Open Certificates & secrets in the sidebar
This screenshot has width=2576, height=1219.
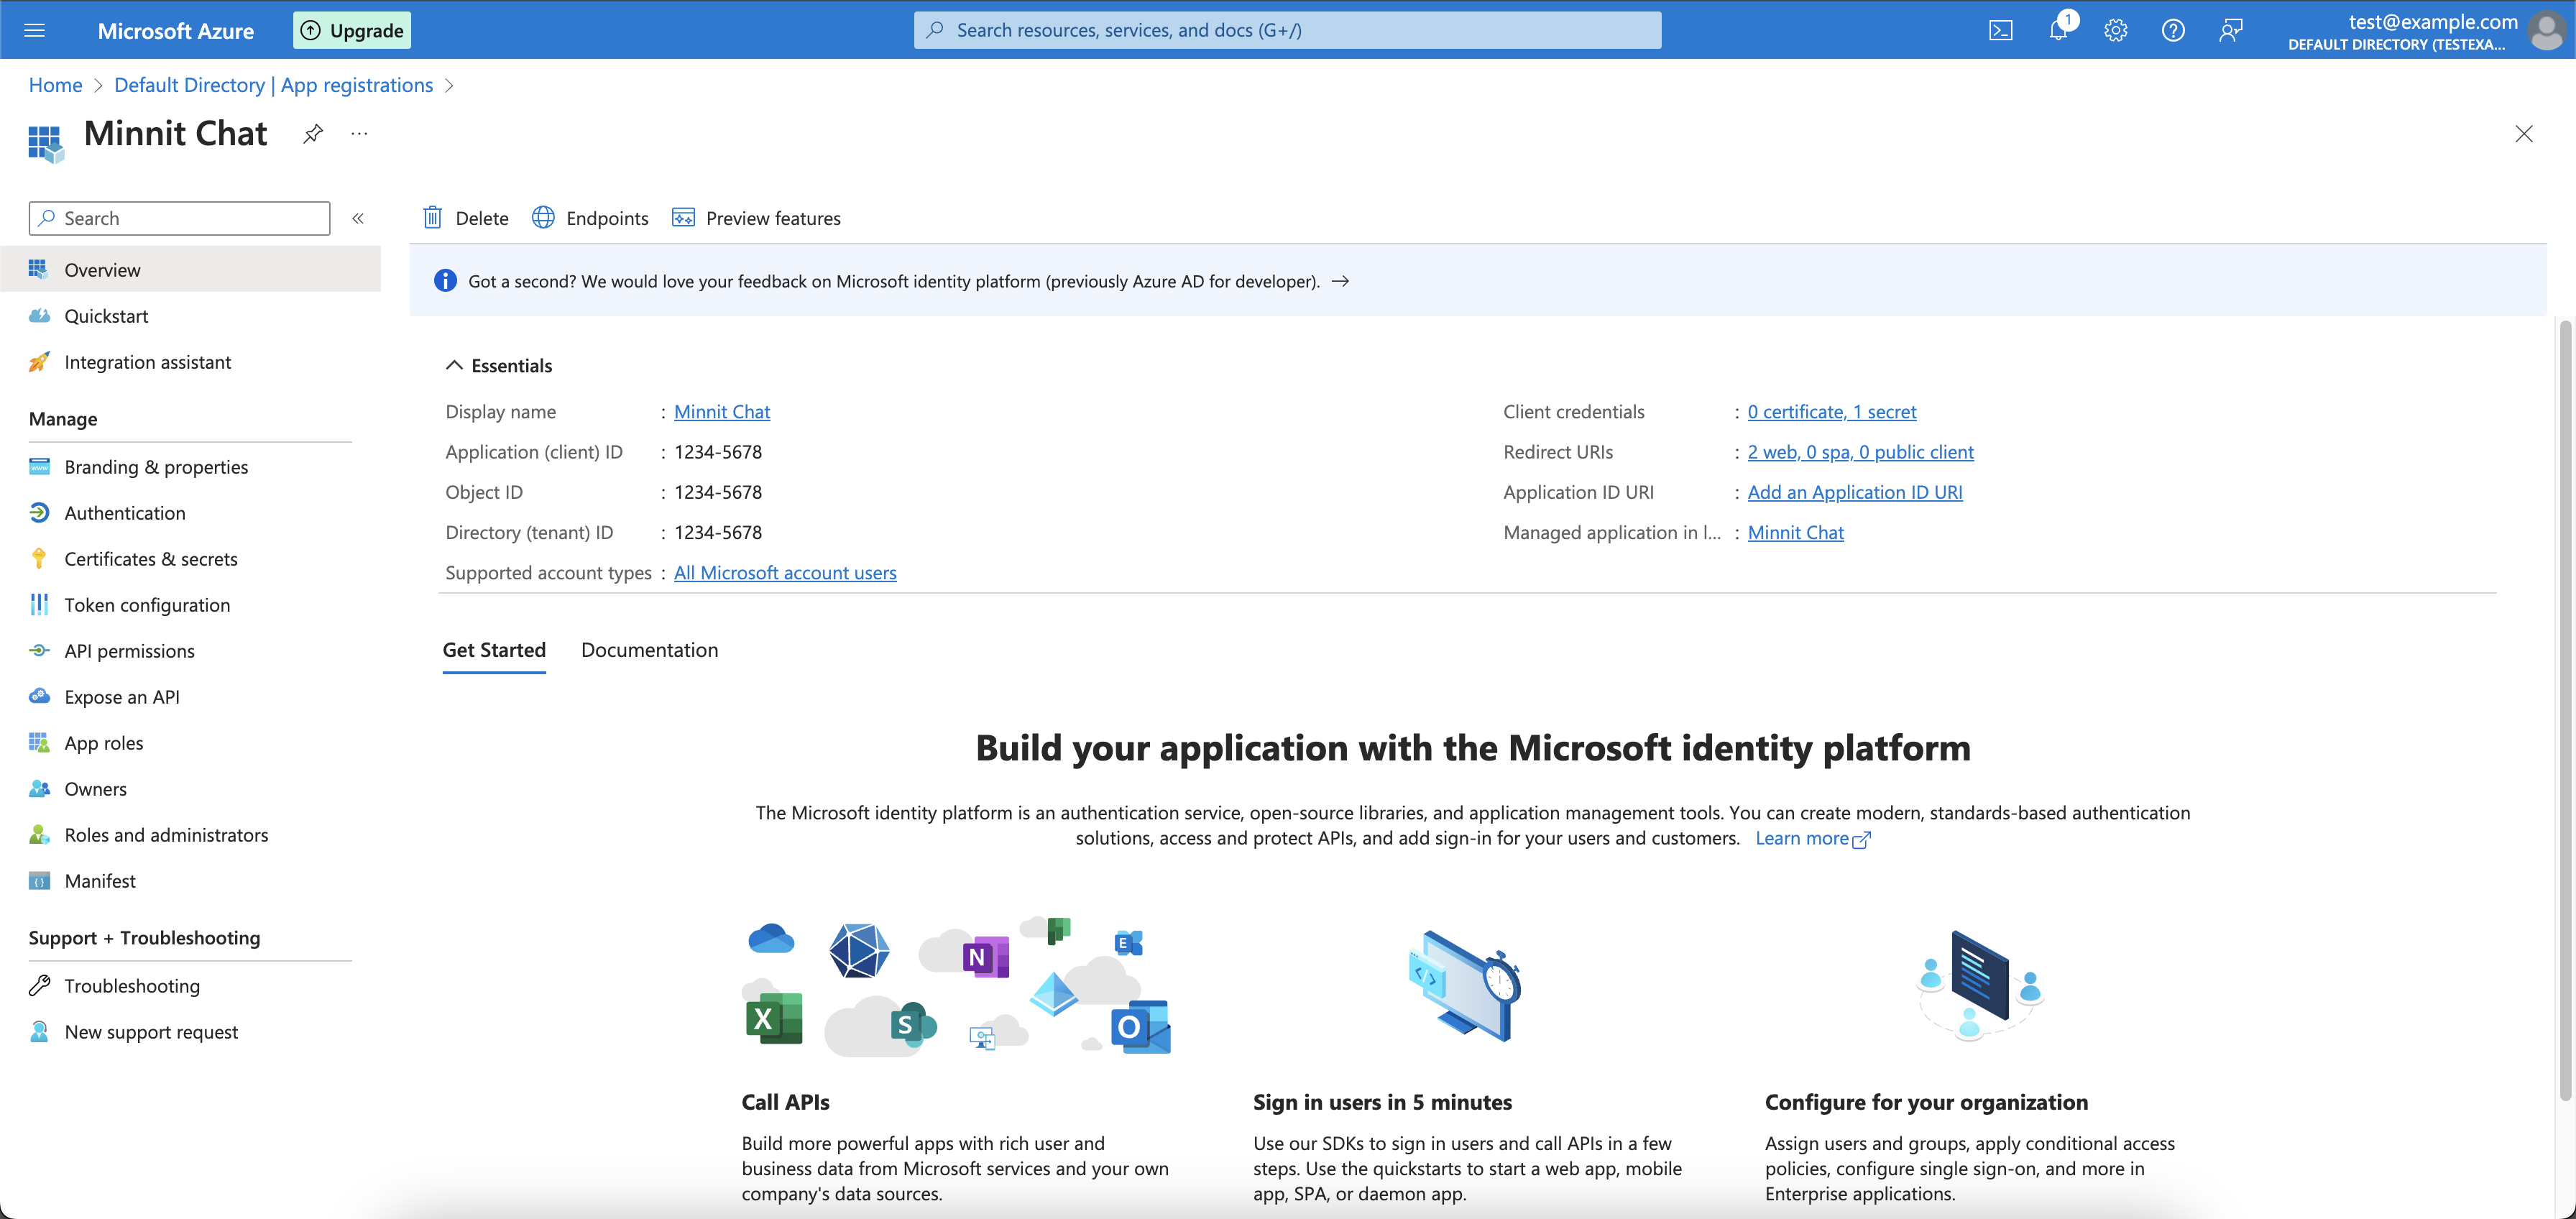[151, 558]
